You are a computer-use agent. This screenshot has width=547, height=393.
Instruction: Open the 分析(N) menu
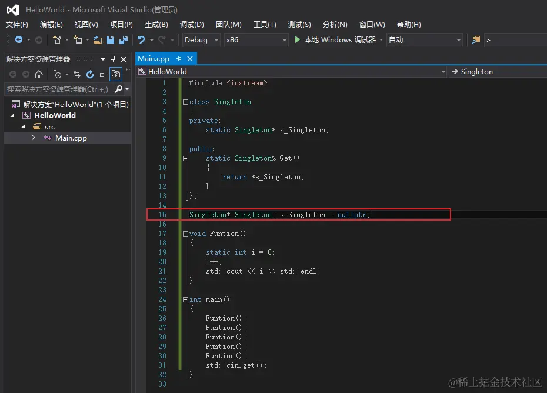[x=335, y=25]
